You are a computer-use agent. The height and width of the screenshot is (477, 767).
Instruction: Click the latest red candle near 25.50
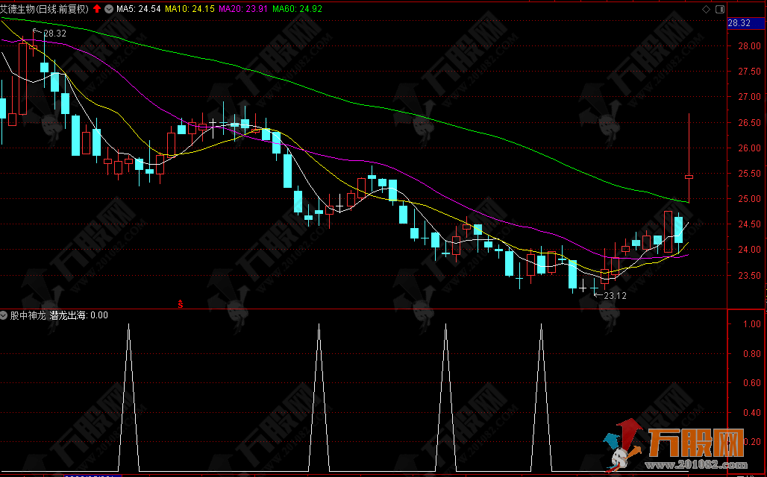tap(689, 177)
